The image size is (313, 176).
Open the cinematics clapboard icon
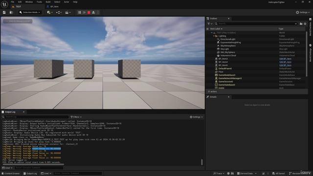point(68,12)
